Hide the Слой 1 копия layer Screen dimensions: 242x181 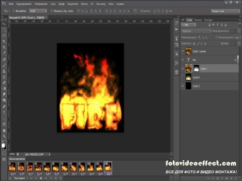click(x=182, y=51)
